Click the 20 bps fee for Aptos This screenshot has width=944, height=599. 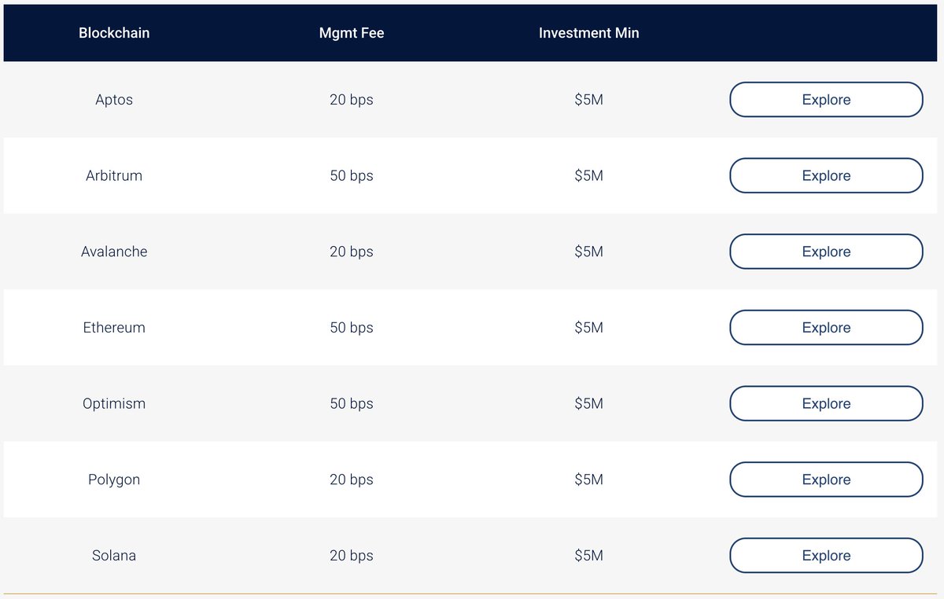[x=352, y=100]
